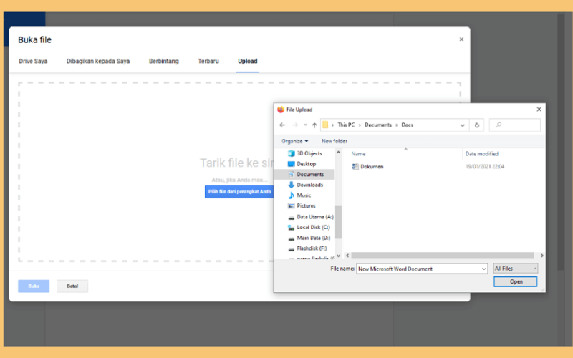The image size is (573, 358).
Task: Select Documents in navigation pane
Action: point(310,175)
